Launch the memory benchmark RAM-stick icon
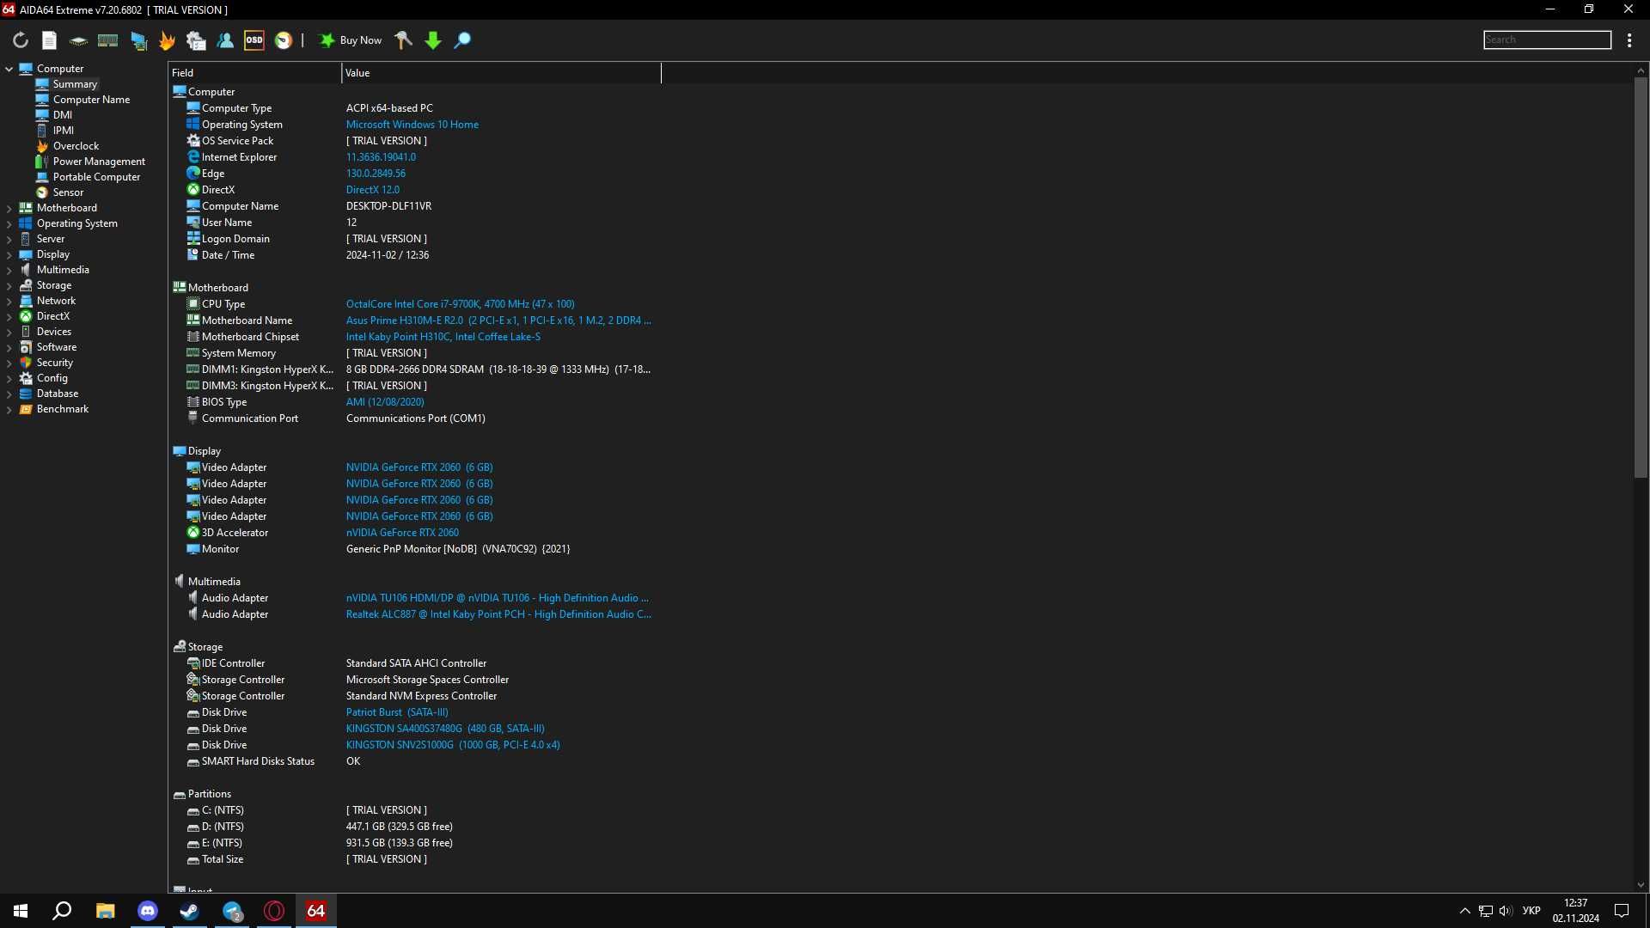The height and width of the screenshot is (928, 1650). pyautogui.click(x=107, y=40)
